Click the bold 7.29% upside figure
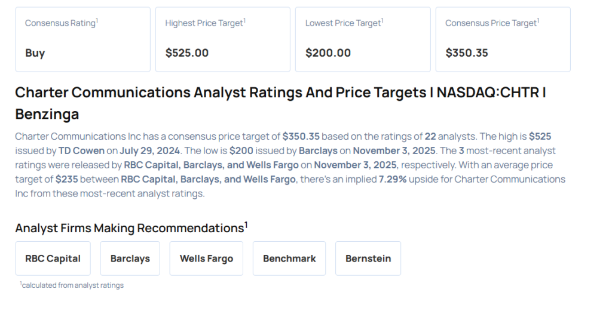 [x=393, y=180]
